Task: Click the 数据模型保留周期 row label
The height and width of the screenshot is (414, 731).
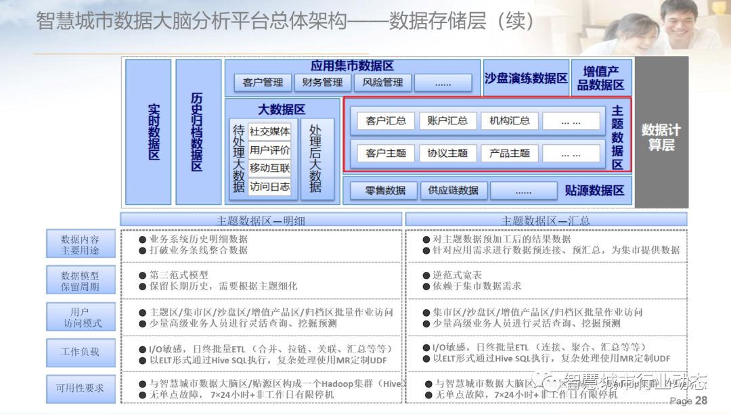Action: pyautogui.click(x=80, y=281)
